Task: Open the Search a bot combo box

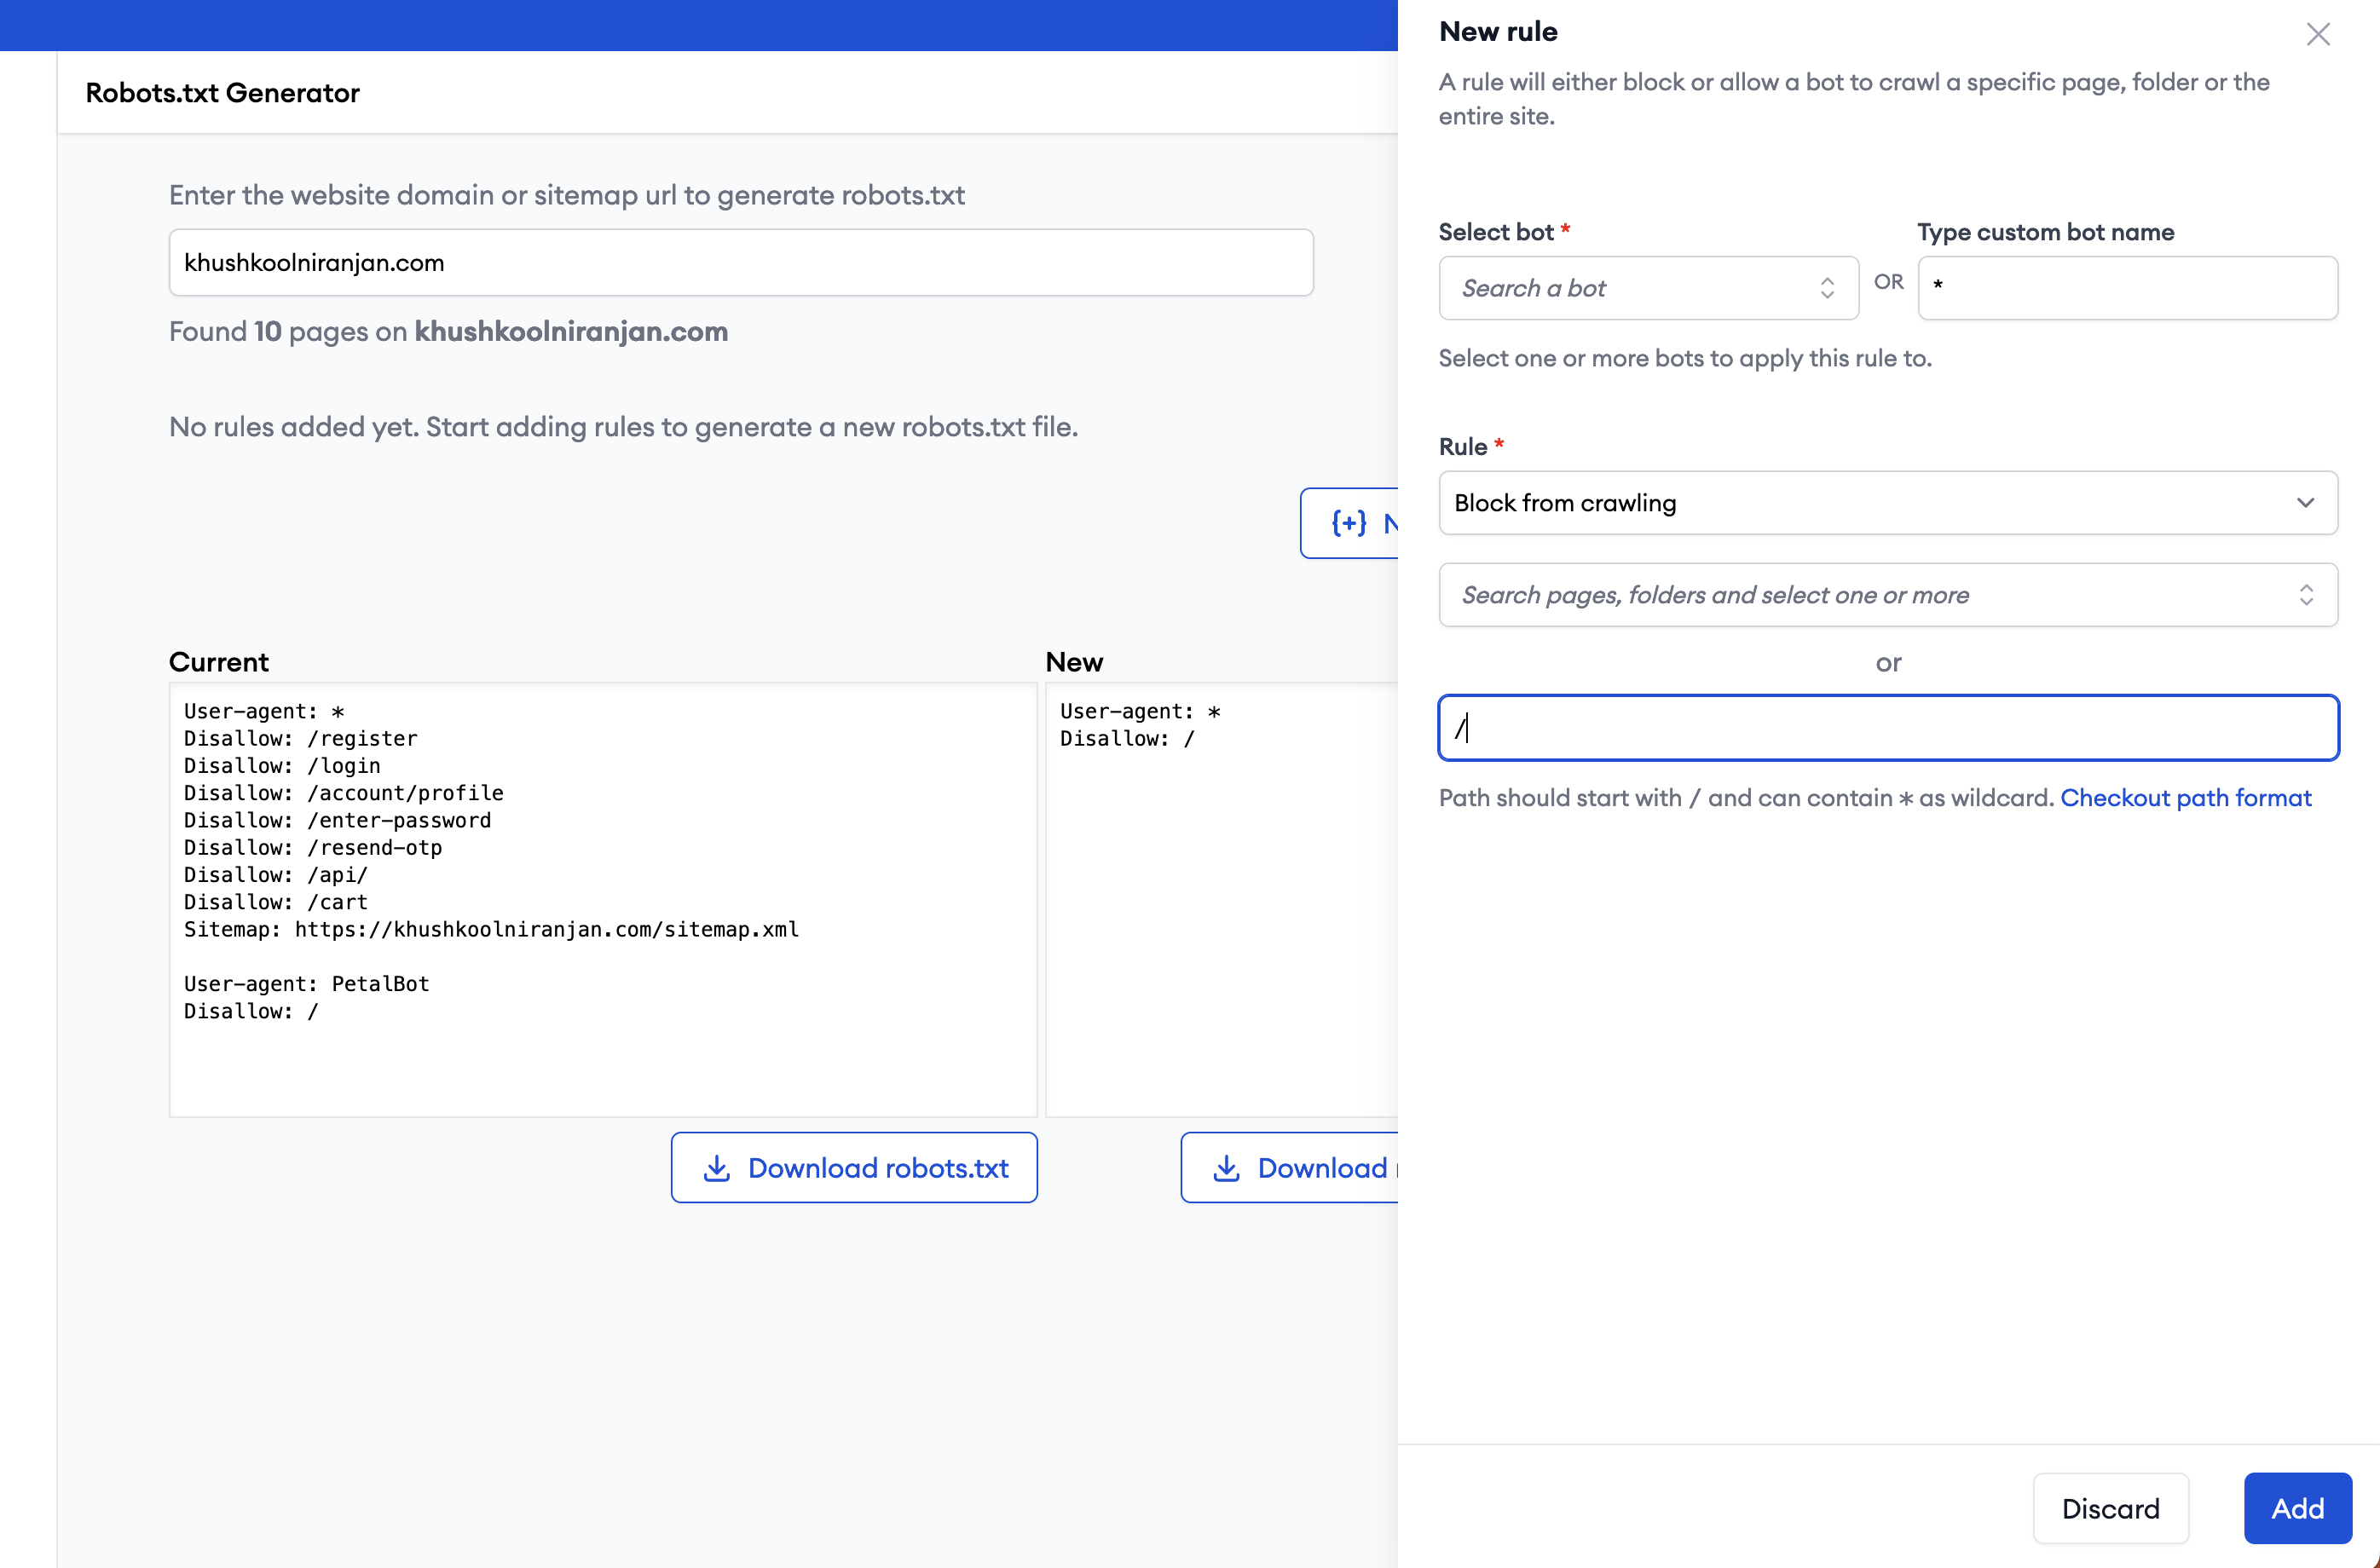Action: (x=1630, y=289)
